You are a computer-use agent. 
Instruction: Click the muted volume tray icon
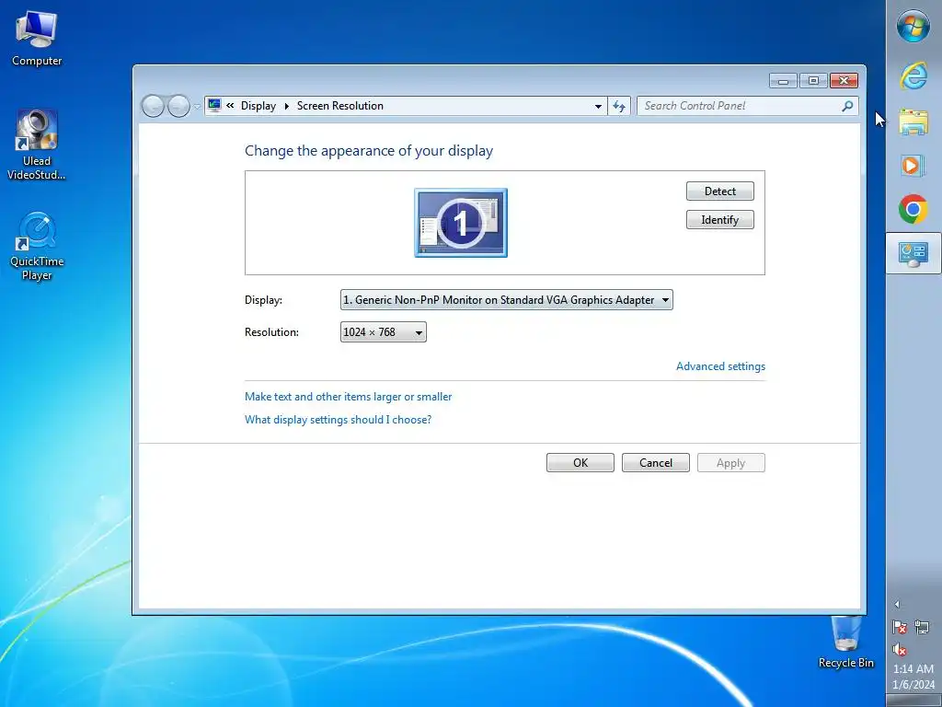click(x=900, y=649)
